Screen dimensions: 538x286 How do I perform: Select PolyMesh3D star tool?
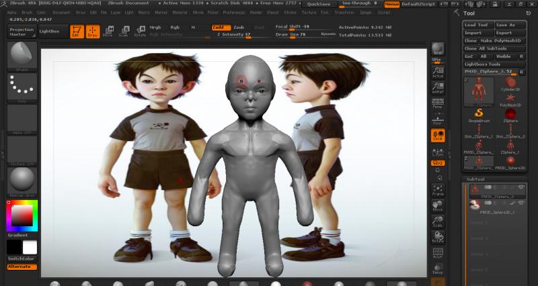tap(510, 100)
